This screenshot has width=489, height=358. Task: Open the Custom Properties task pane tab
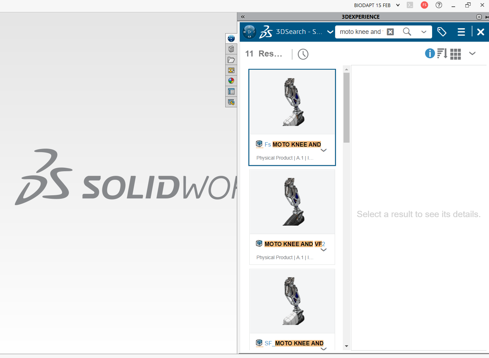coord(231,91)
